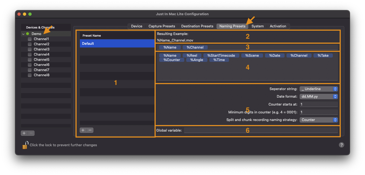Open the Activation tab
This screenshot has width=365, height=175.
278,26
